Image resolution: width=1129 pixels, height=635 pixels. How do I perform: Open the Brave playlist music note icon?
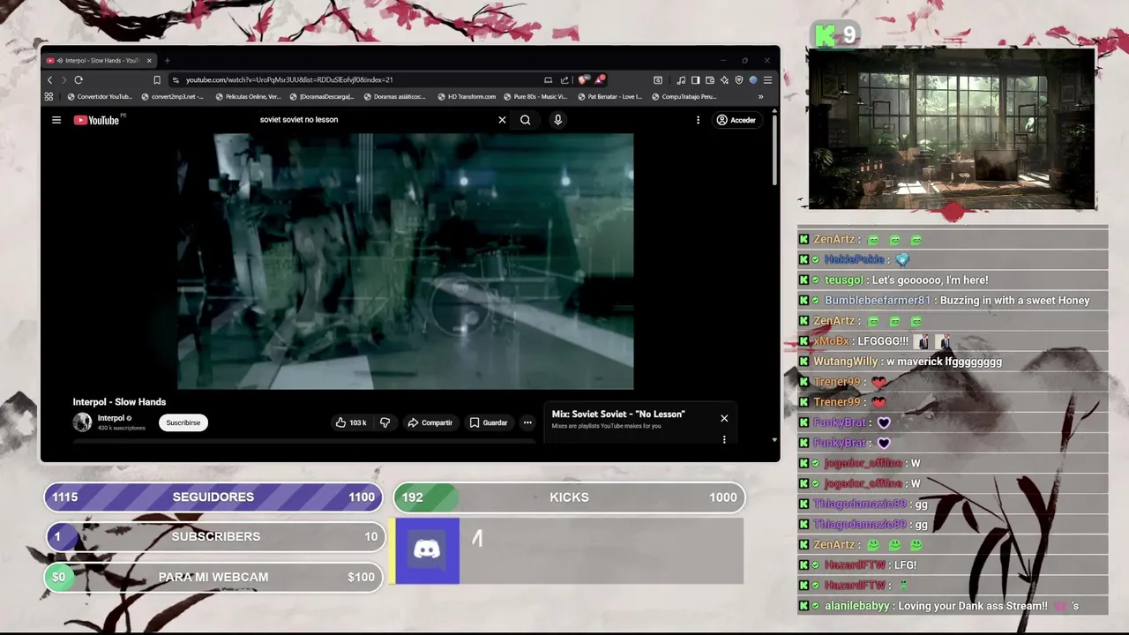click(x=681, y=79)
